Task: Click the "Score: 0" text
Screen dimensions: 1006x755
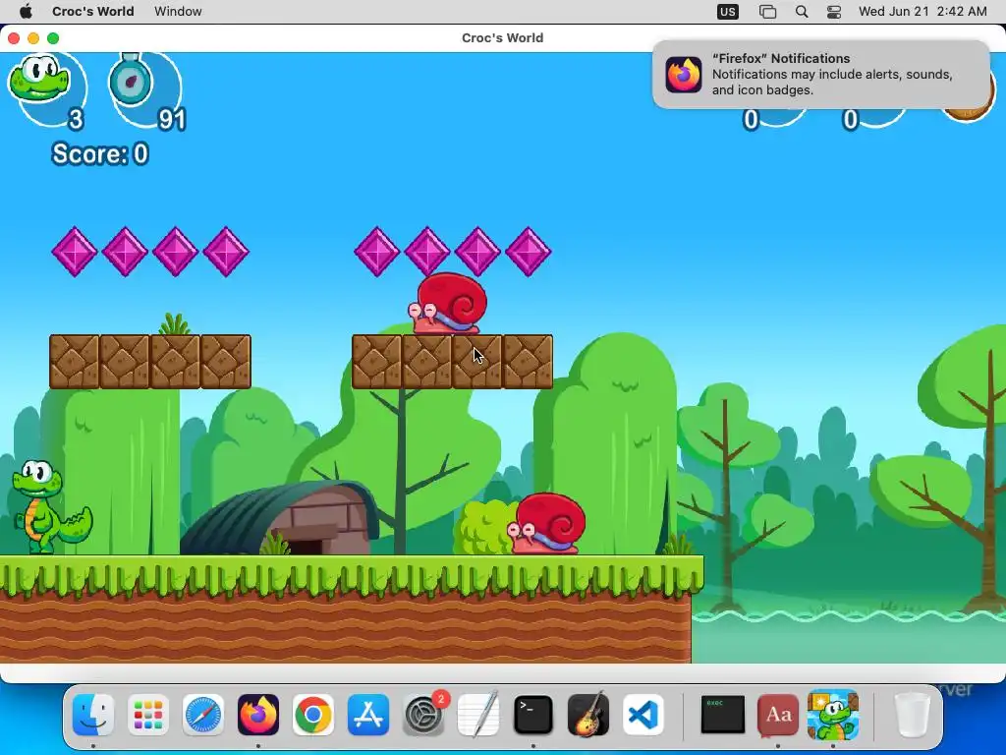Action: [100, 154]
